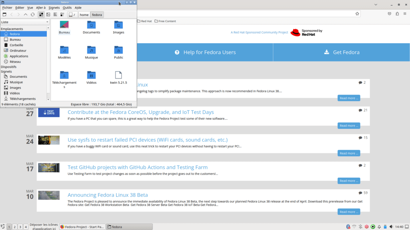Switch to thumbnail view mode
The width and height of the screenshot is (410, 230).
(48, 15)
